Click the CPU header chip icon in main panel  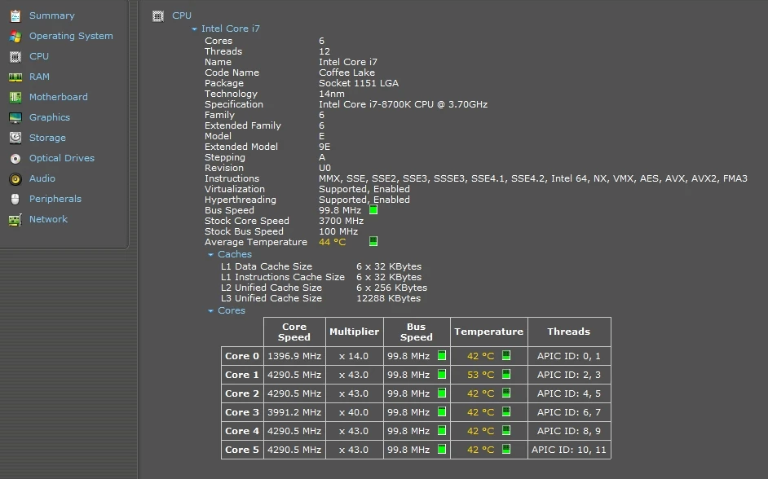tap(157, 16)
